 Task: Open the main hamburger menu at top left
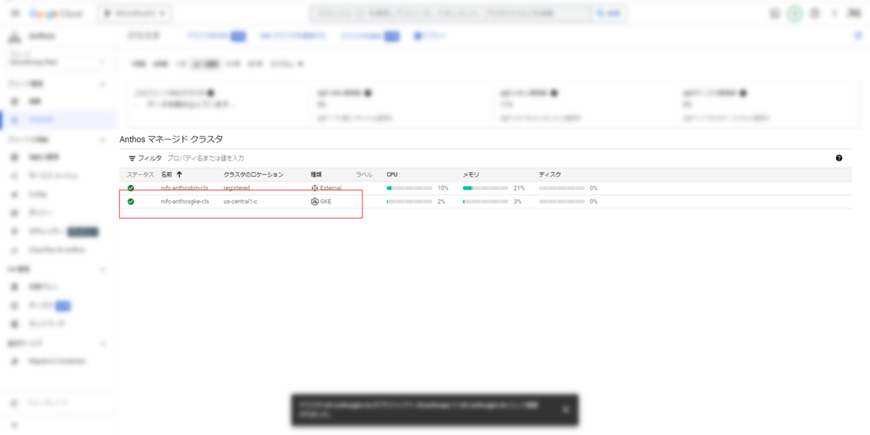pos(14,14)
